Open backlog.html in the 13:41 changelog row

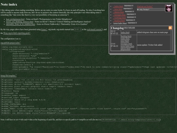pyautogui.click(x=126, y=36)
